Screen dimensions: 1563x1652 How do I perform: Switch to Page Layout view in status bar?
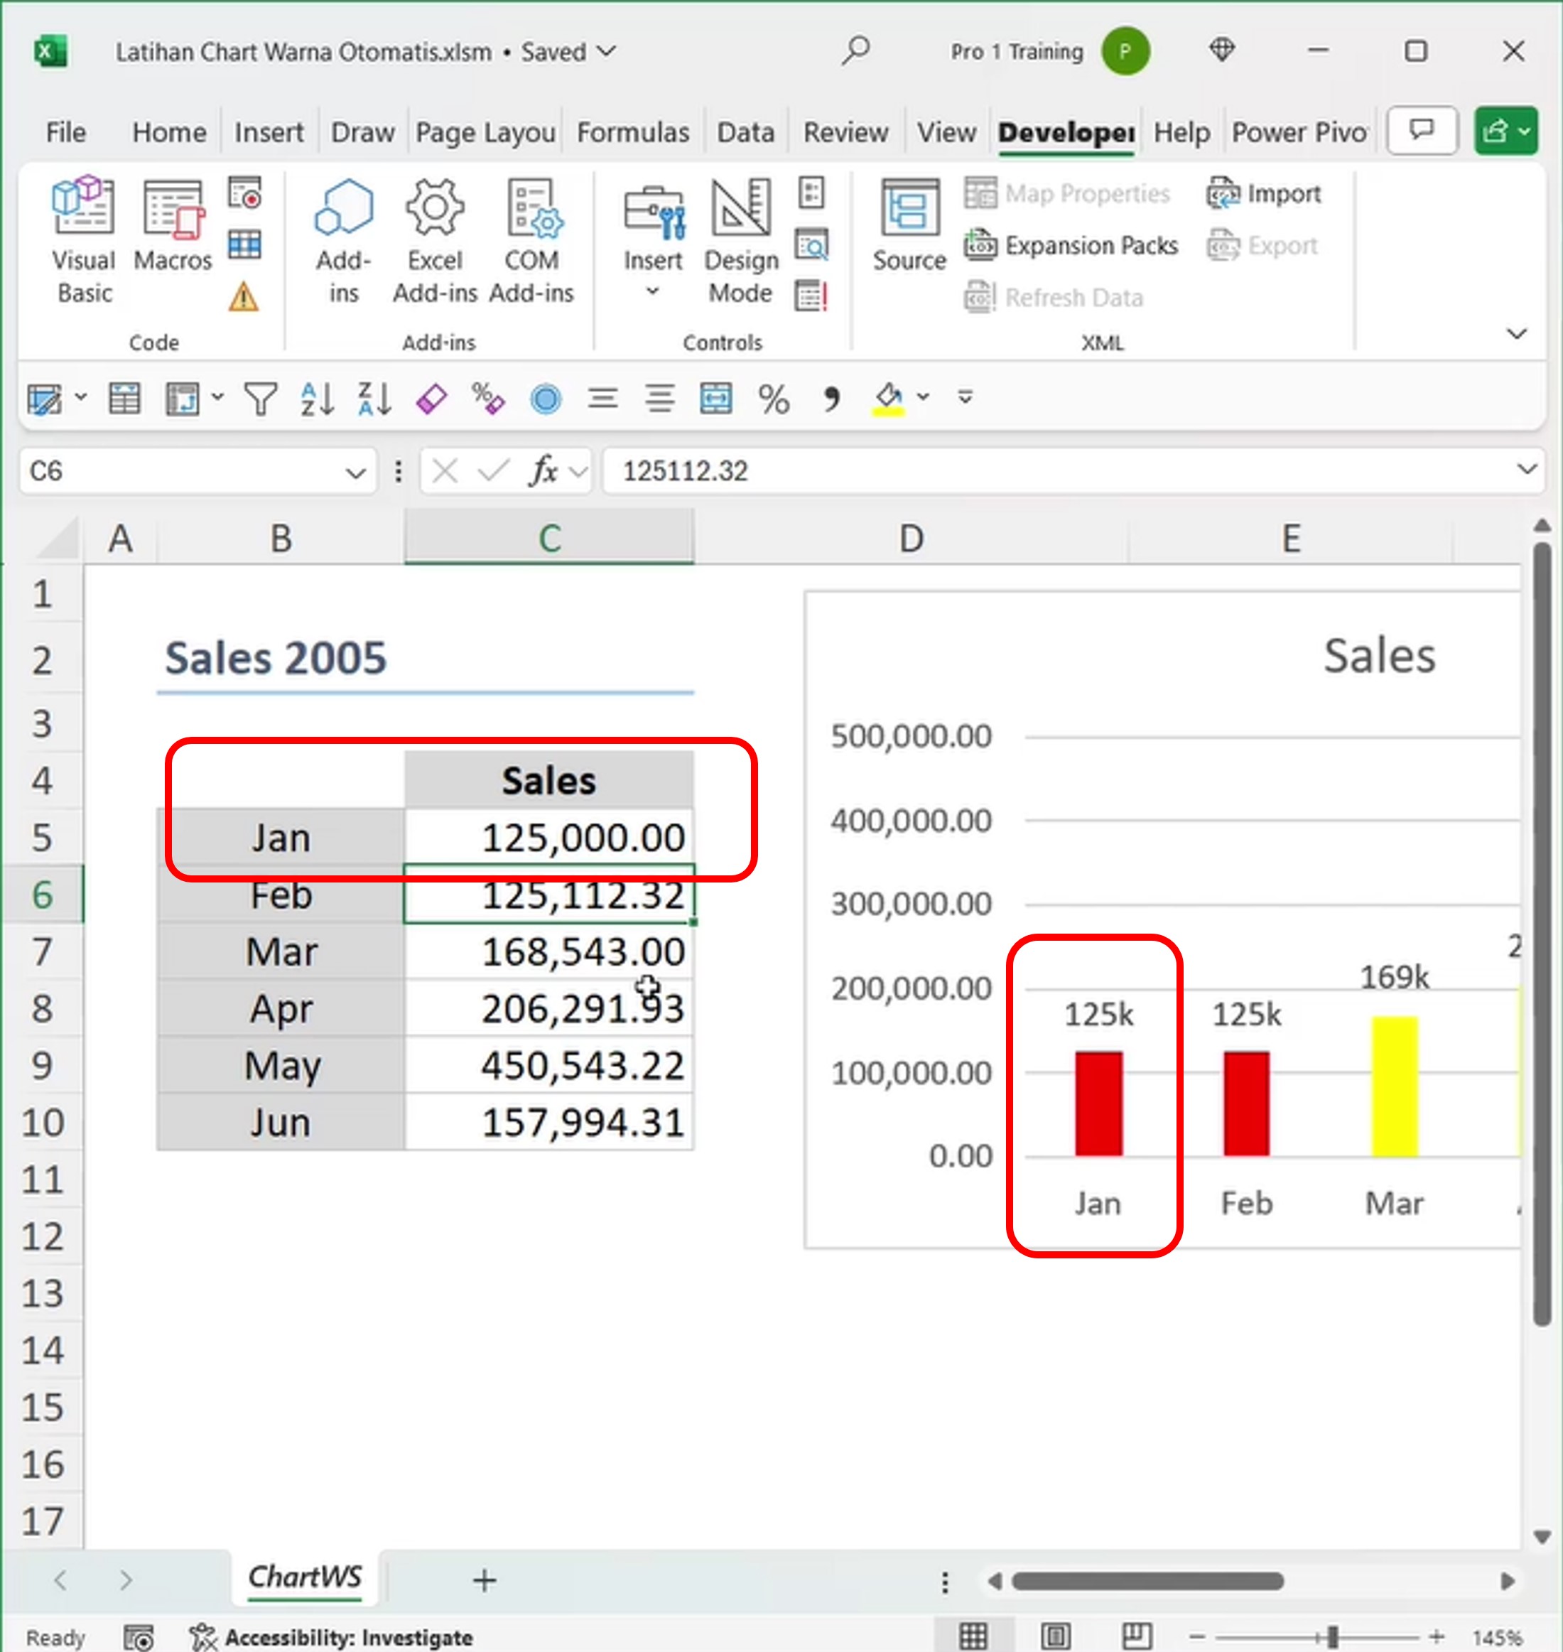tap(1056, 1636)
